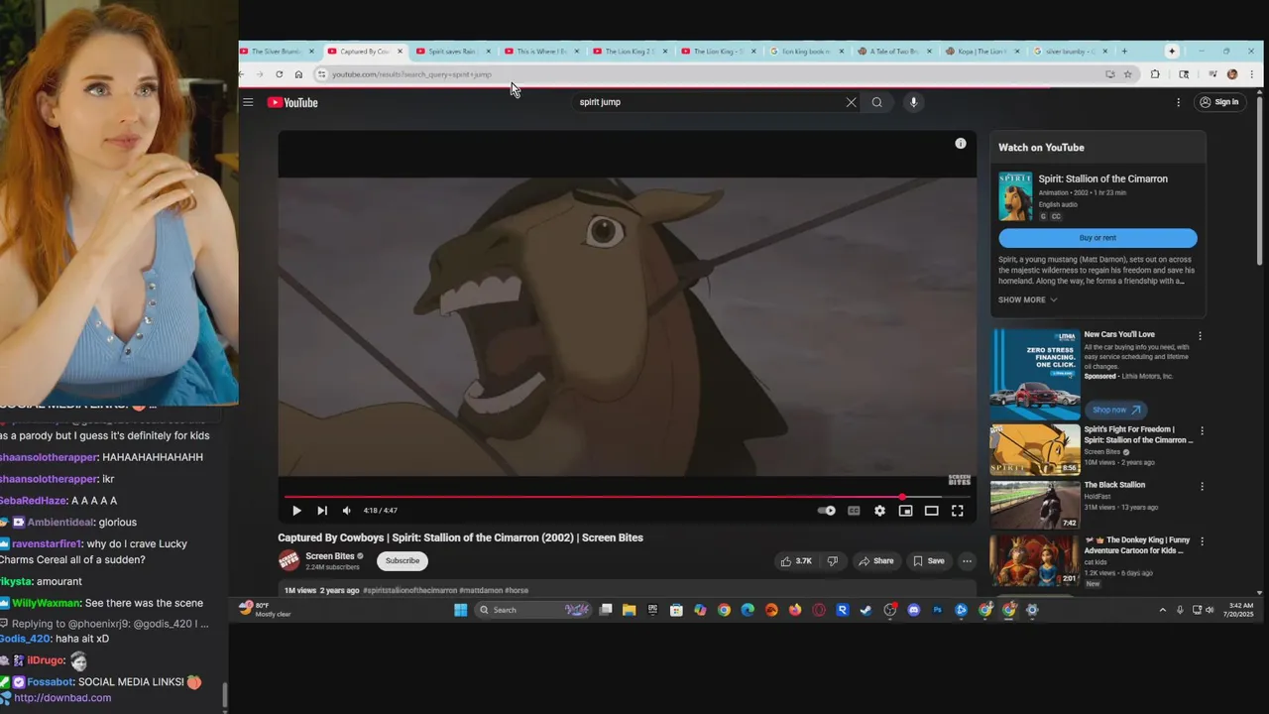Dislike the video
This screenshot has width=1269, height=714.
pos(832,561)
